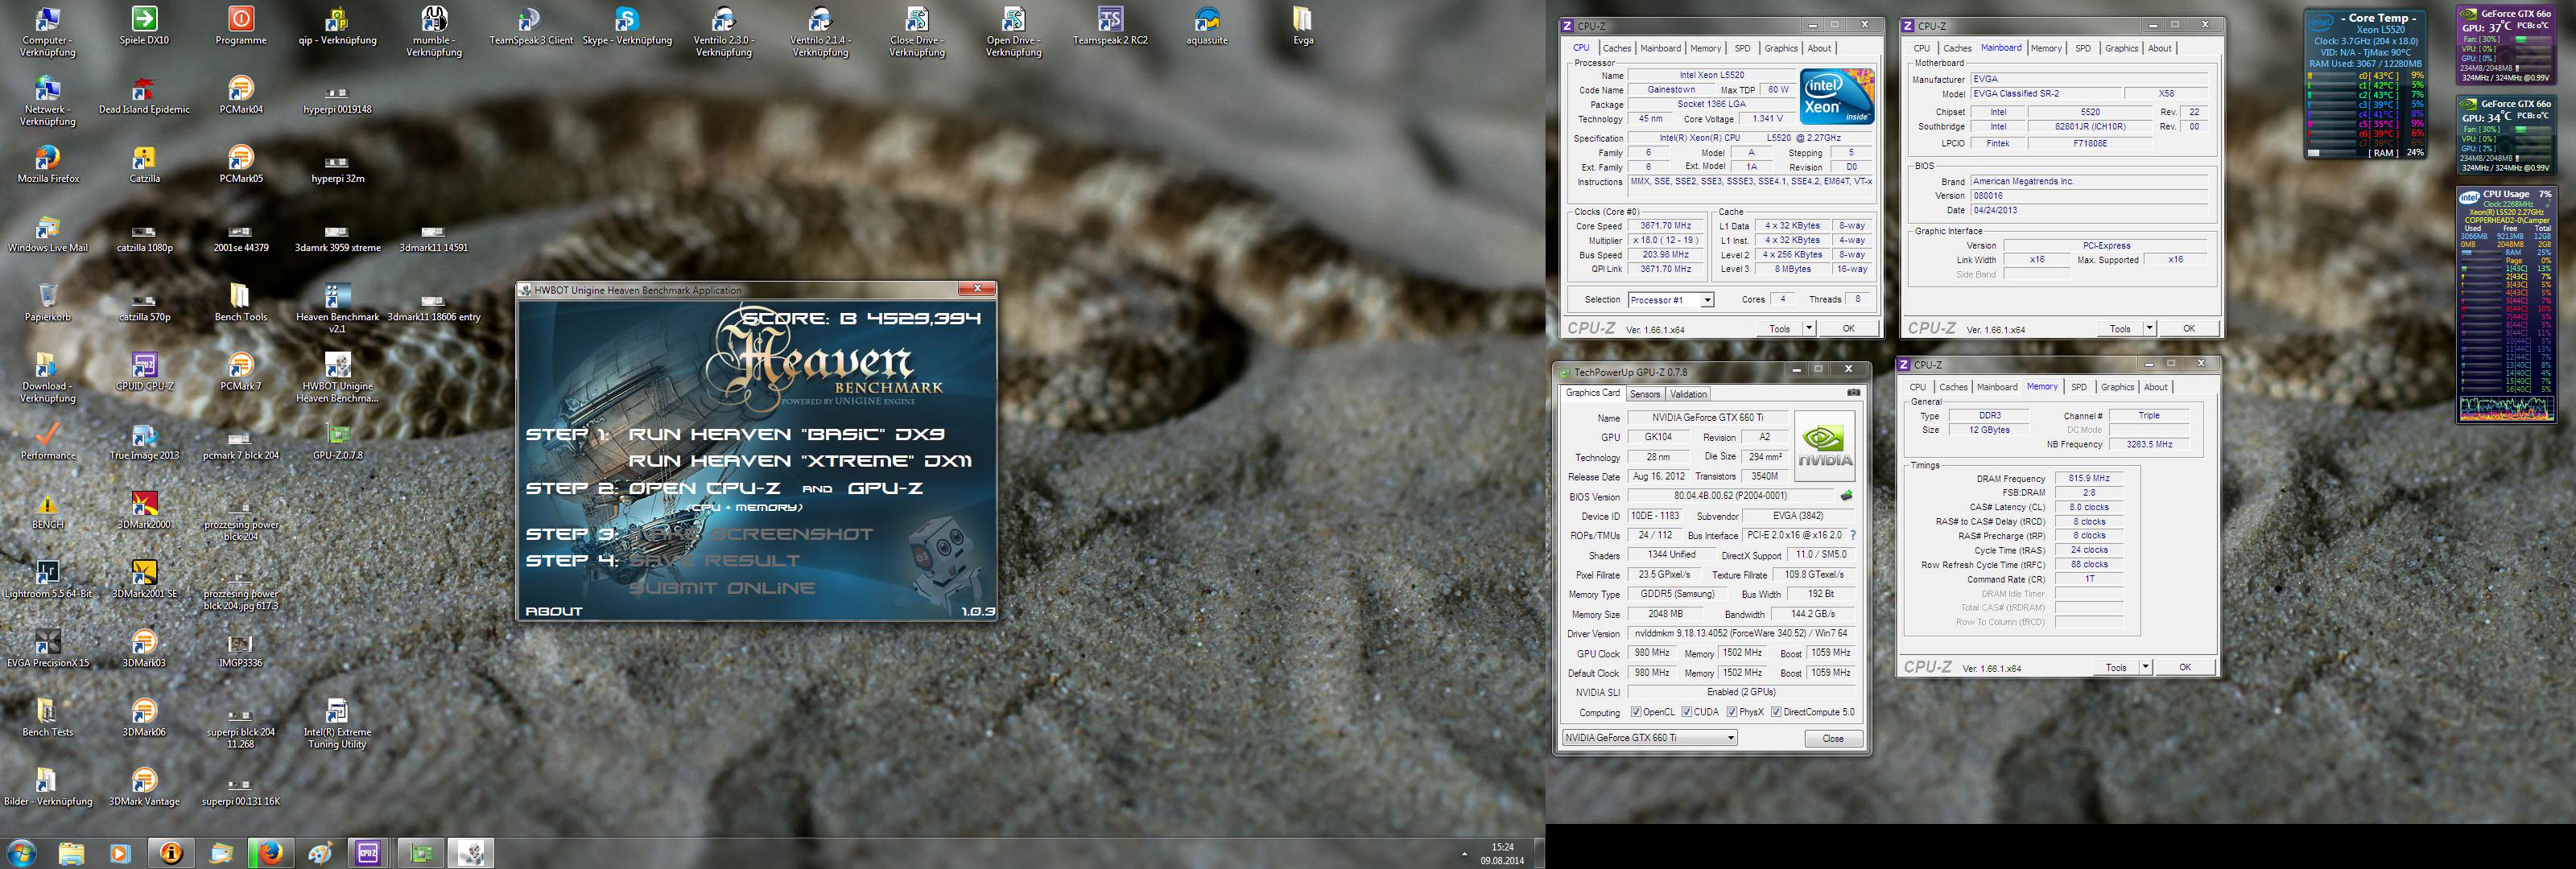The image size is (2576, 869).
Task: Switch to the Validation tab in GPU-Z
Action: 1689,394
